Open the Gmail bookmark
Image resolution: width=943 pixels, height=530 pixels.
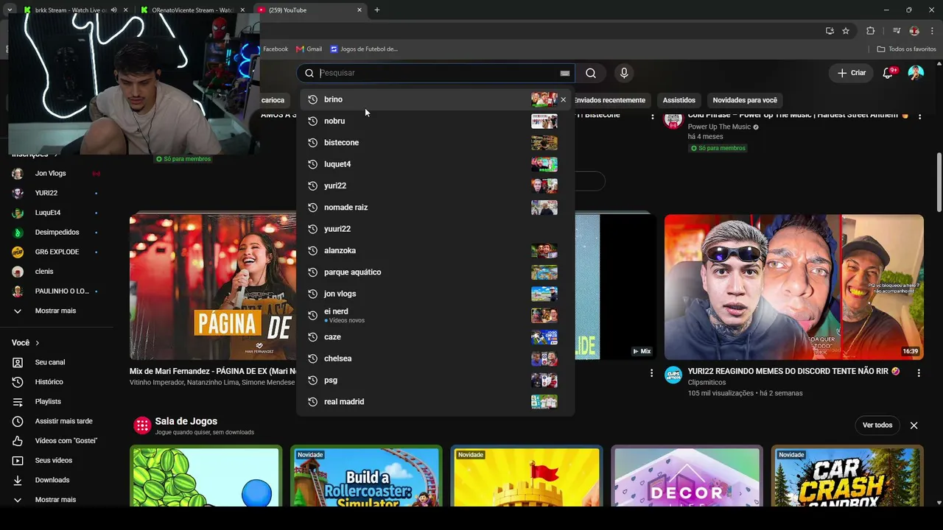point(309,49)
